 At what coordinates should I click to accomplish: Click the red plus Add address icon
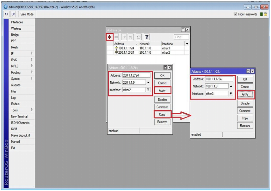tap(110, 37)
